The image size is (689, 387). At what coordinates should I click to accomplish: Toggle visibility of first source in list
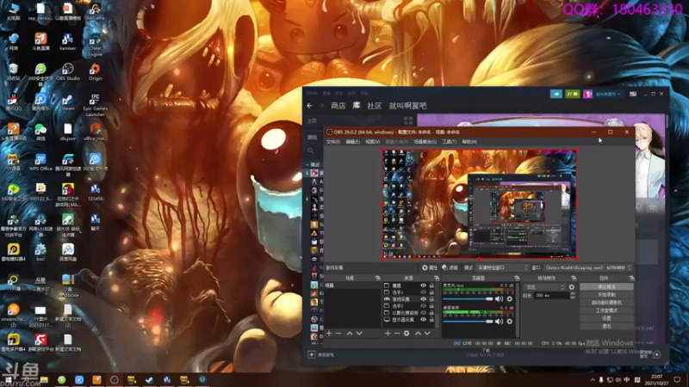[x=423, y=286]
